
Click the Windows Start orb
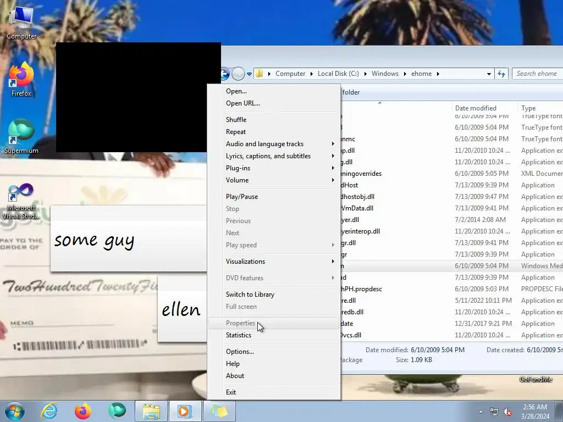pos(14,411)
